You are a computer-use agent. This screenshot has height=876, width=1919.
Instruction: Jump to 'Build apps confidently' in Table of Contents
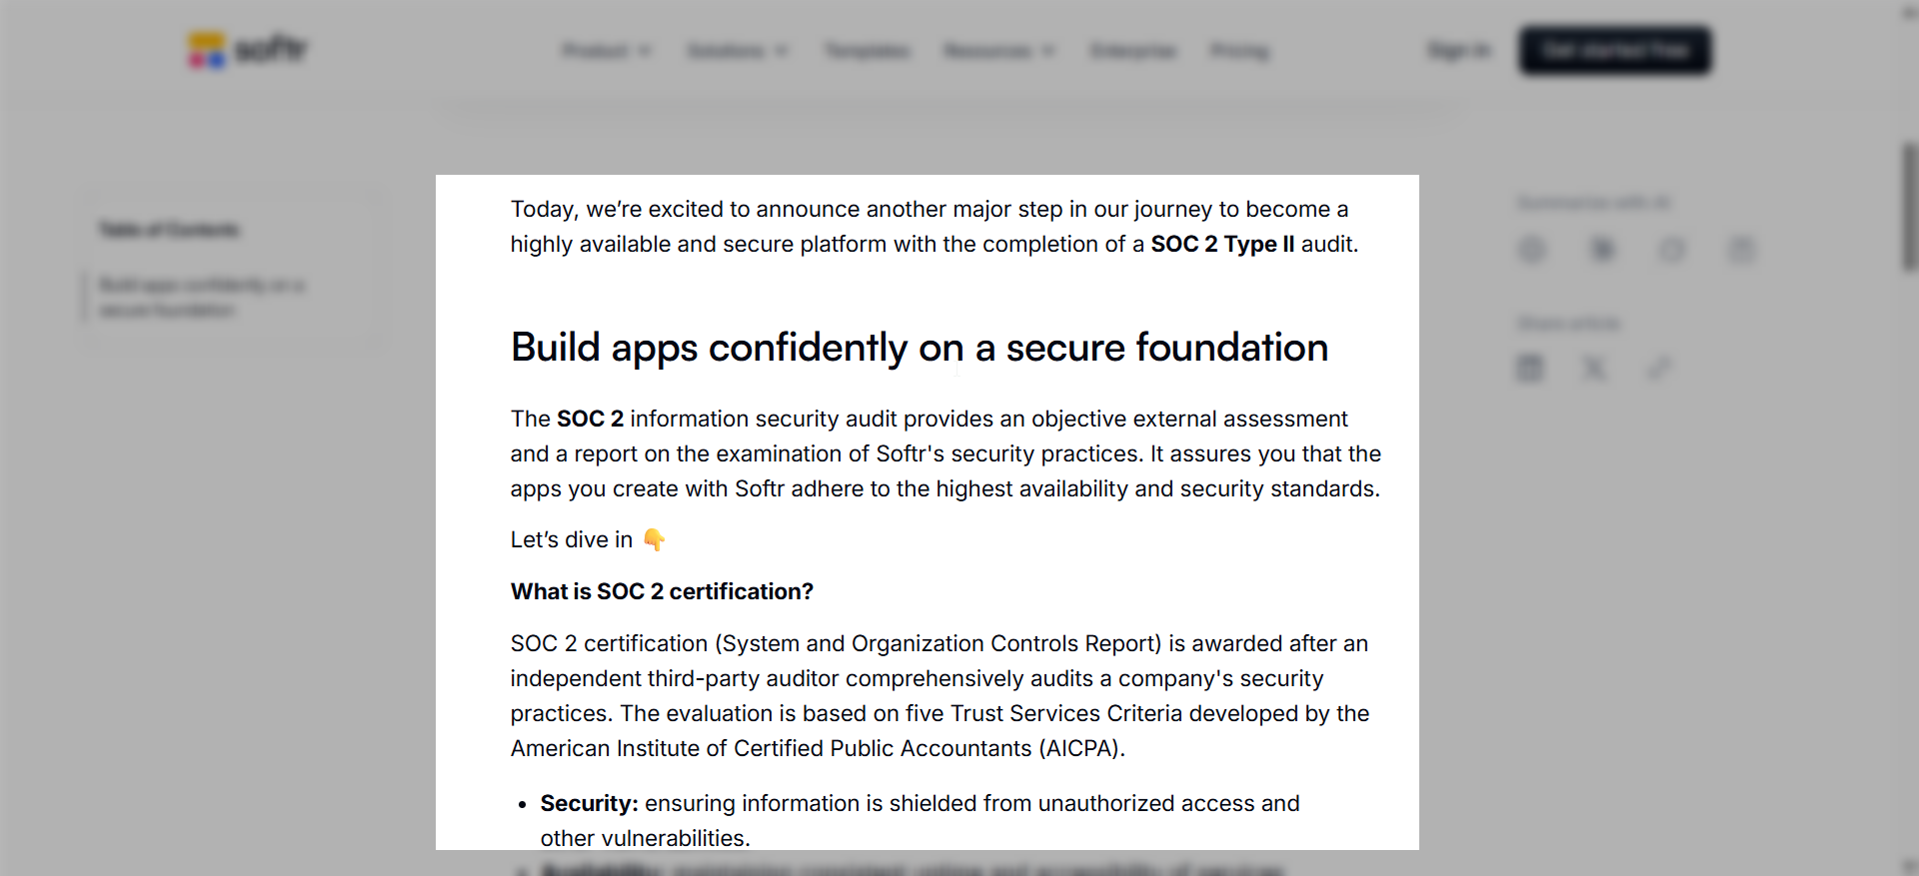202,298
